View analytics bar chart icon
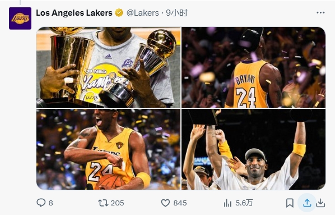Viewport: 335px width, 215px height. point(227,203)
